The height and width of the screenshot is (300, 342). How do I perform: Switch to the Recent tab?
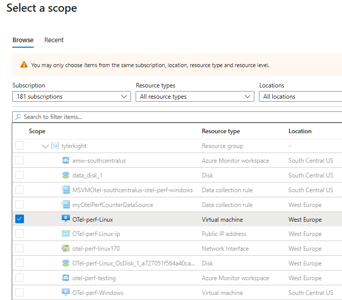click(54, 40)
